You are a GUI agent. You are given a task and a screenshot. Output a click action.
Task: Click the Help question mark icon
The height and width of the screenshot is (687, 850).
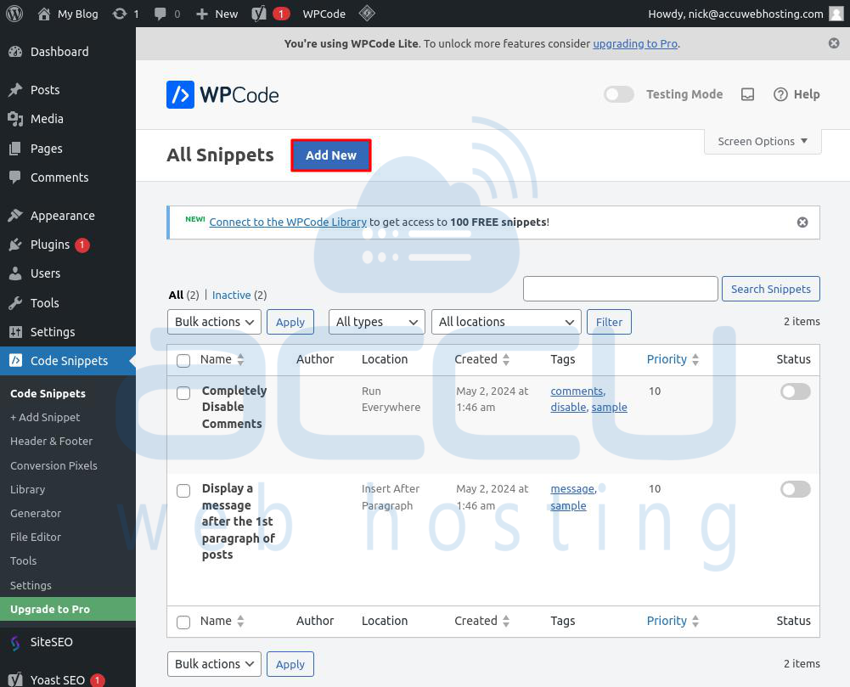[x=780, y=94]
